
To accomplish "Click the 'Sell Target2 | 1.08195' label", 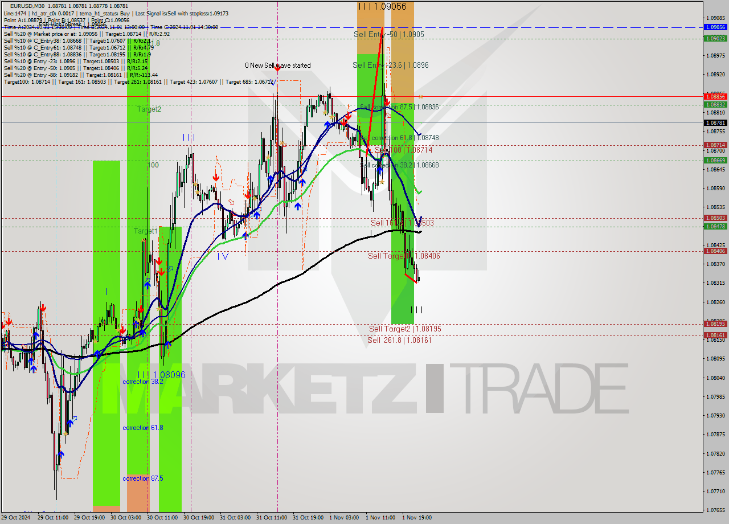I will [x=405, y=329].
